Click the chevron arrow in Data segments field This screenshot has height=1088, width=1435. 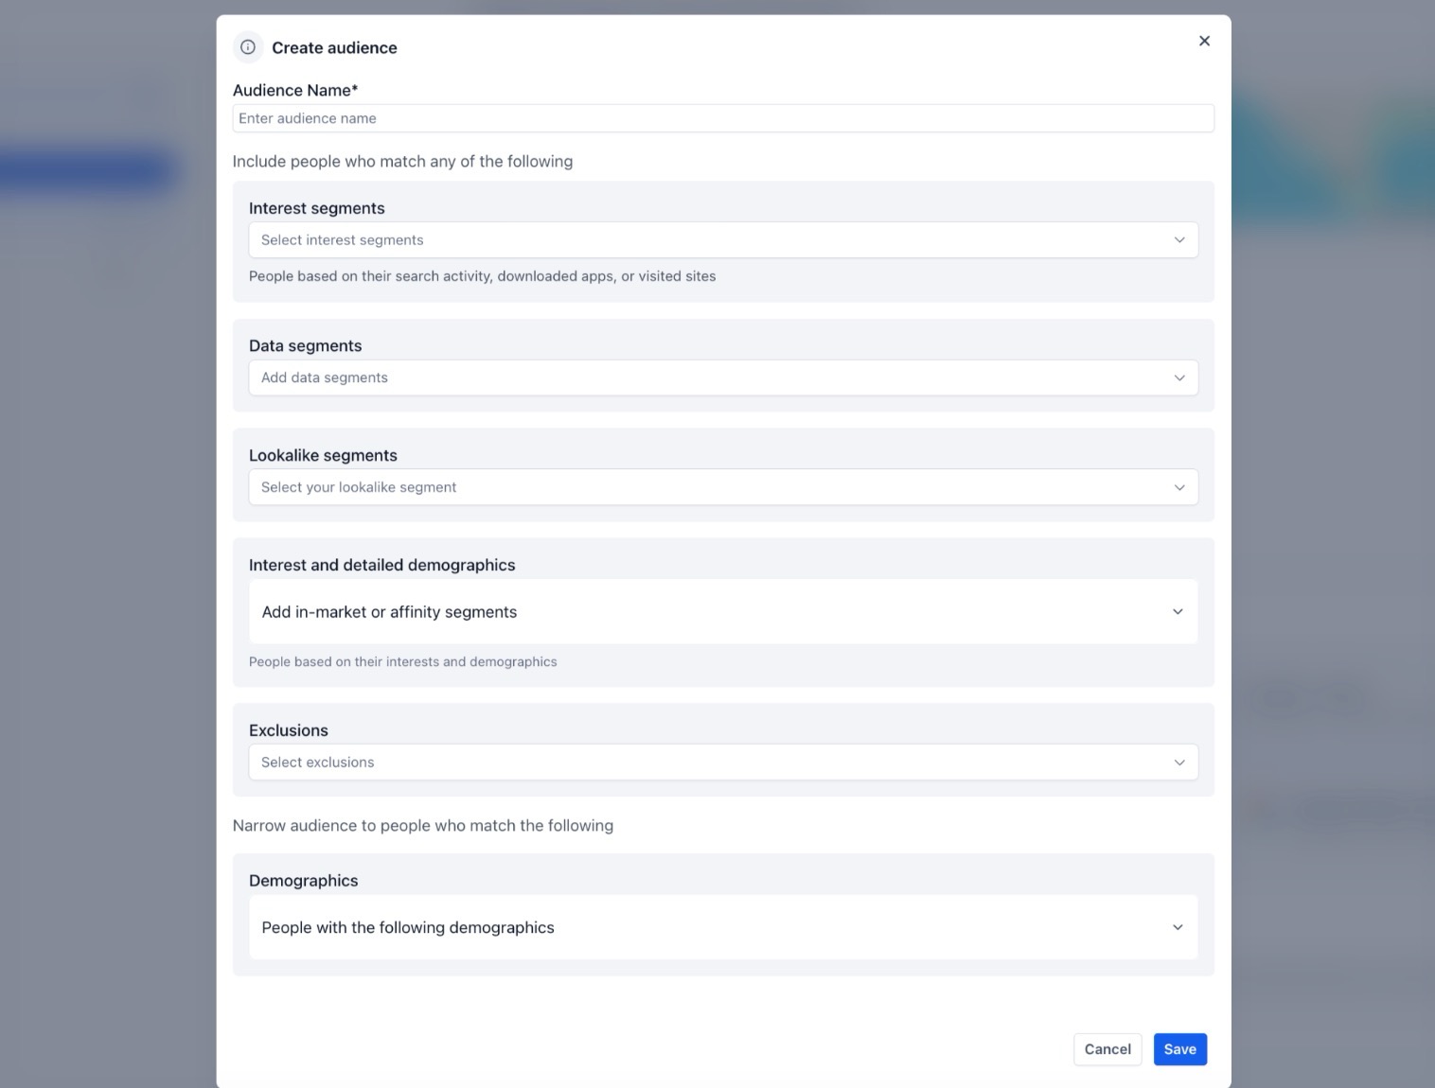click(1179, 378)
